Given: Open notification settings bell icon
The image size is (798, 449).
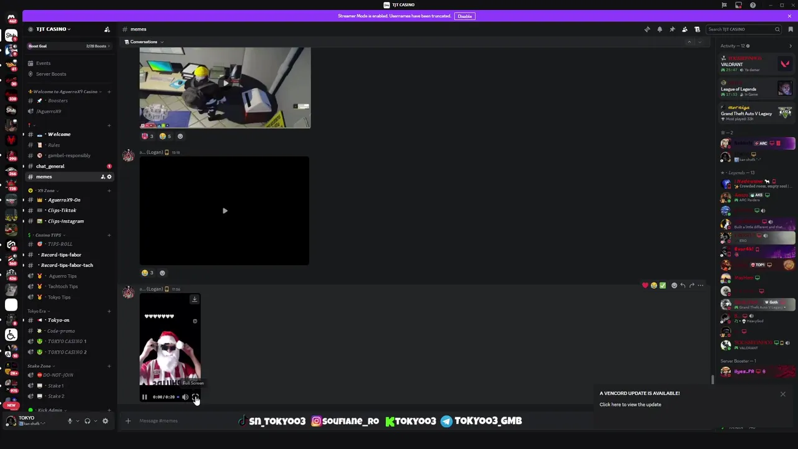Looking at the screenshot, I should tap(660, 29).
